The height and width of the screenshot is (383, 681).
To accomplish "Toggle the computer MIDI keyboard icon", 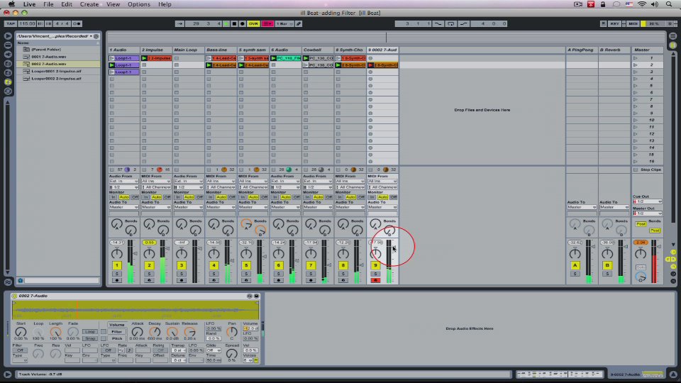I will 603,23.
